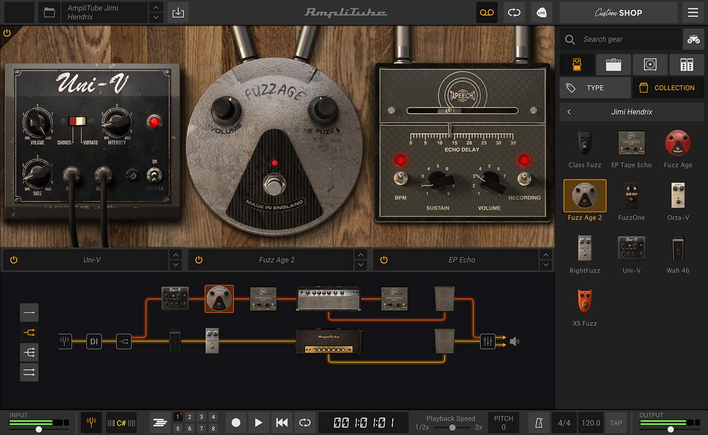Flip the Uni-V Chorus/Vibrato switch
708x435 pixels.
(77, 121)
